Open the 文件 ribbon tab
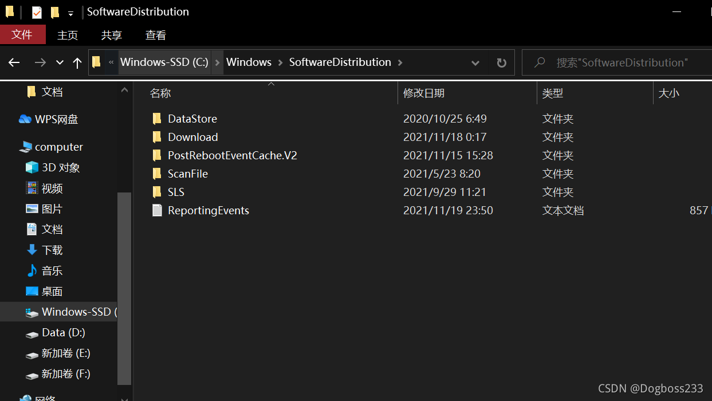 (x=22, y=35)
